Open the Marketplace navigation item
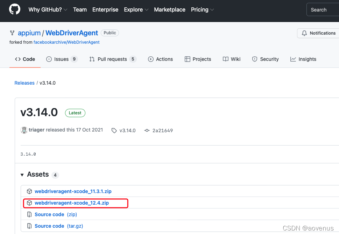 click(169, 10)
